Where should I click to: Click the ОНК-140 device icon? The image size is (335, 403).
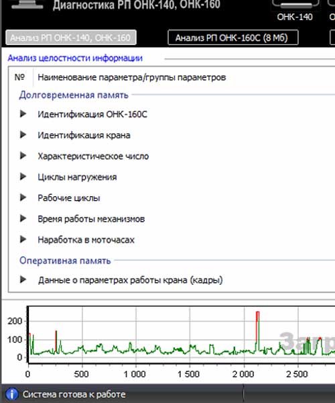[295, 5]
